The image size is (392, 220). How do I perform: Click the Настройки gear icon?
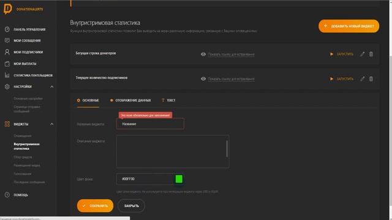(x=7, y=87)
